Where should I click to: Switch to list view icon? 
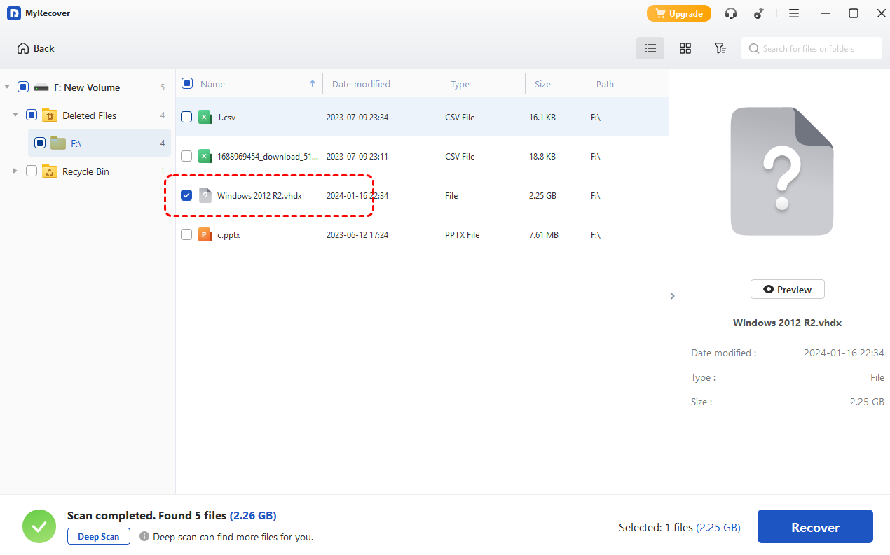click(x=650, y=48)
